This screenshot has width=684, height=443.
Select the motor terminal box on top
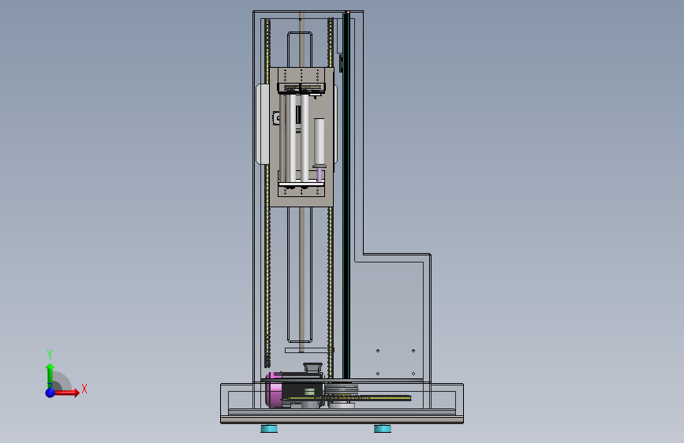[x=312, y=367]
